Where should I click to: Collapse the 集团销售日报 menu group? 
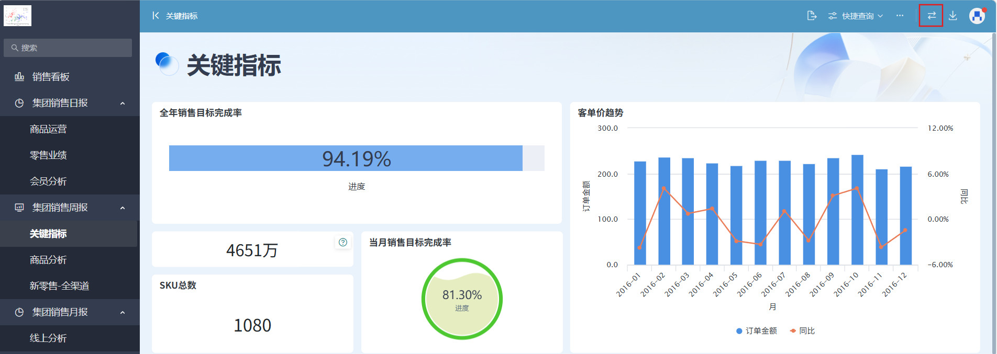pos(123,103)
